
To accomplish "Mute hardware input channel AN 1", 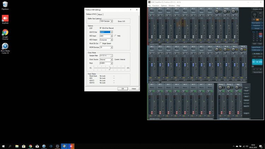I will [151, 16].
